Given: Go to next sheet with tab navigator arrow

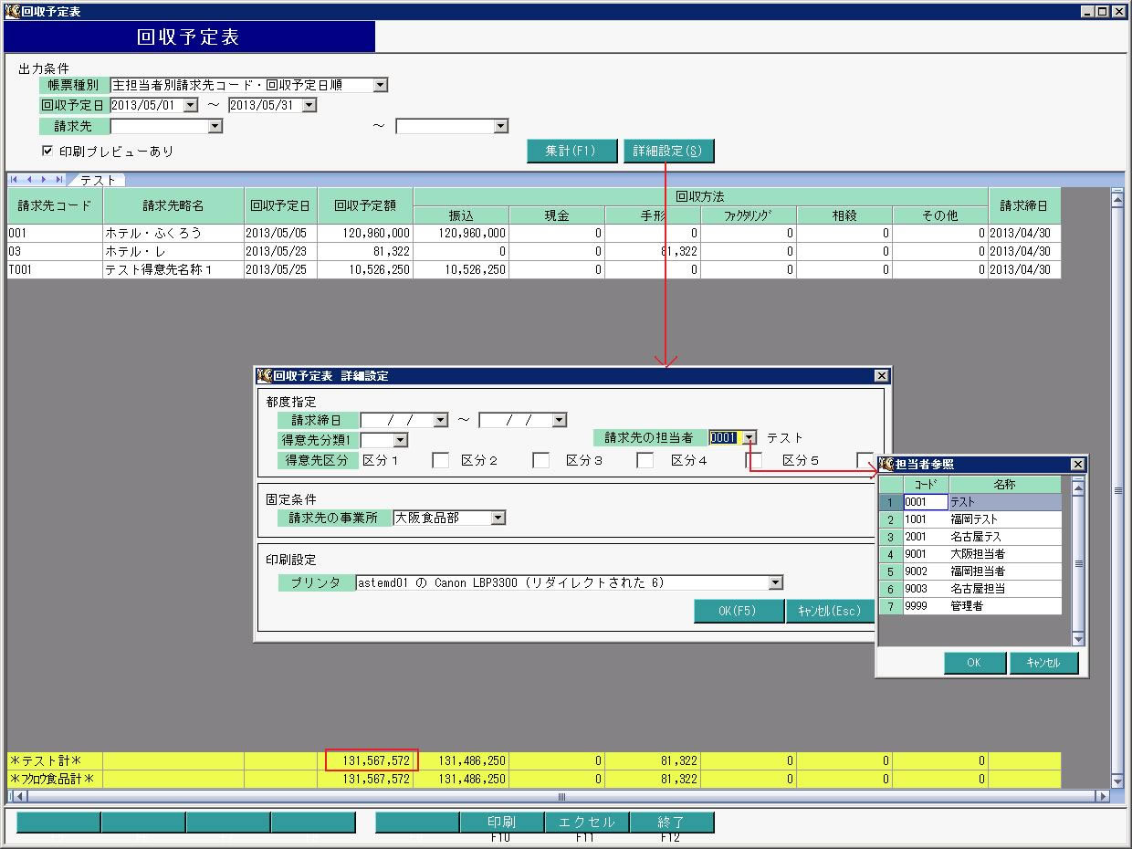Looking at the screenshot, I should coord(43,180).
